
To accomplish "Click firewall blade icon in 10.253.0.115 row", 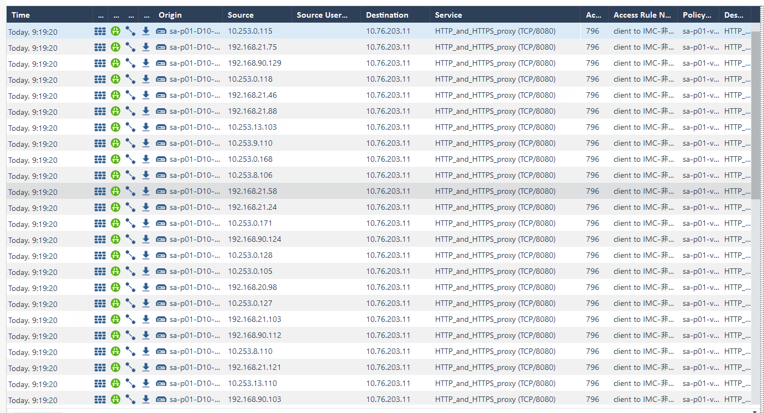I will point(100,31).
